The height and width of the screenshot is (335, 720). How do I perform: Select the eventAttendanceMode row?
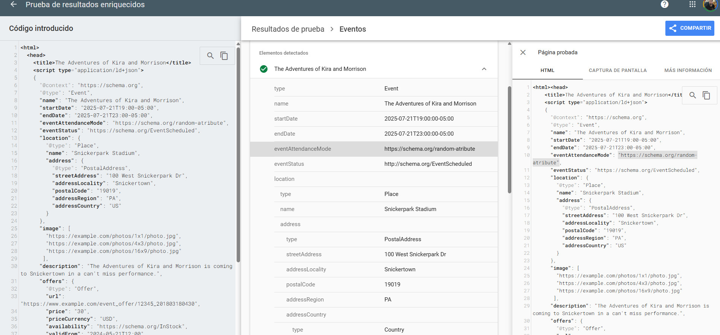pyautogui.click(x=374, y=149)
